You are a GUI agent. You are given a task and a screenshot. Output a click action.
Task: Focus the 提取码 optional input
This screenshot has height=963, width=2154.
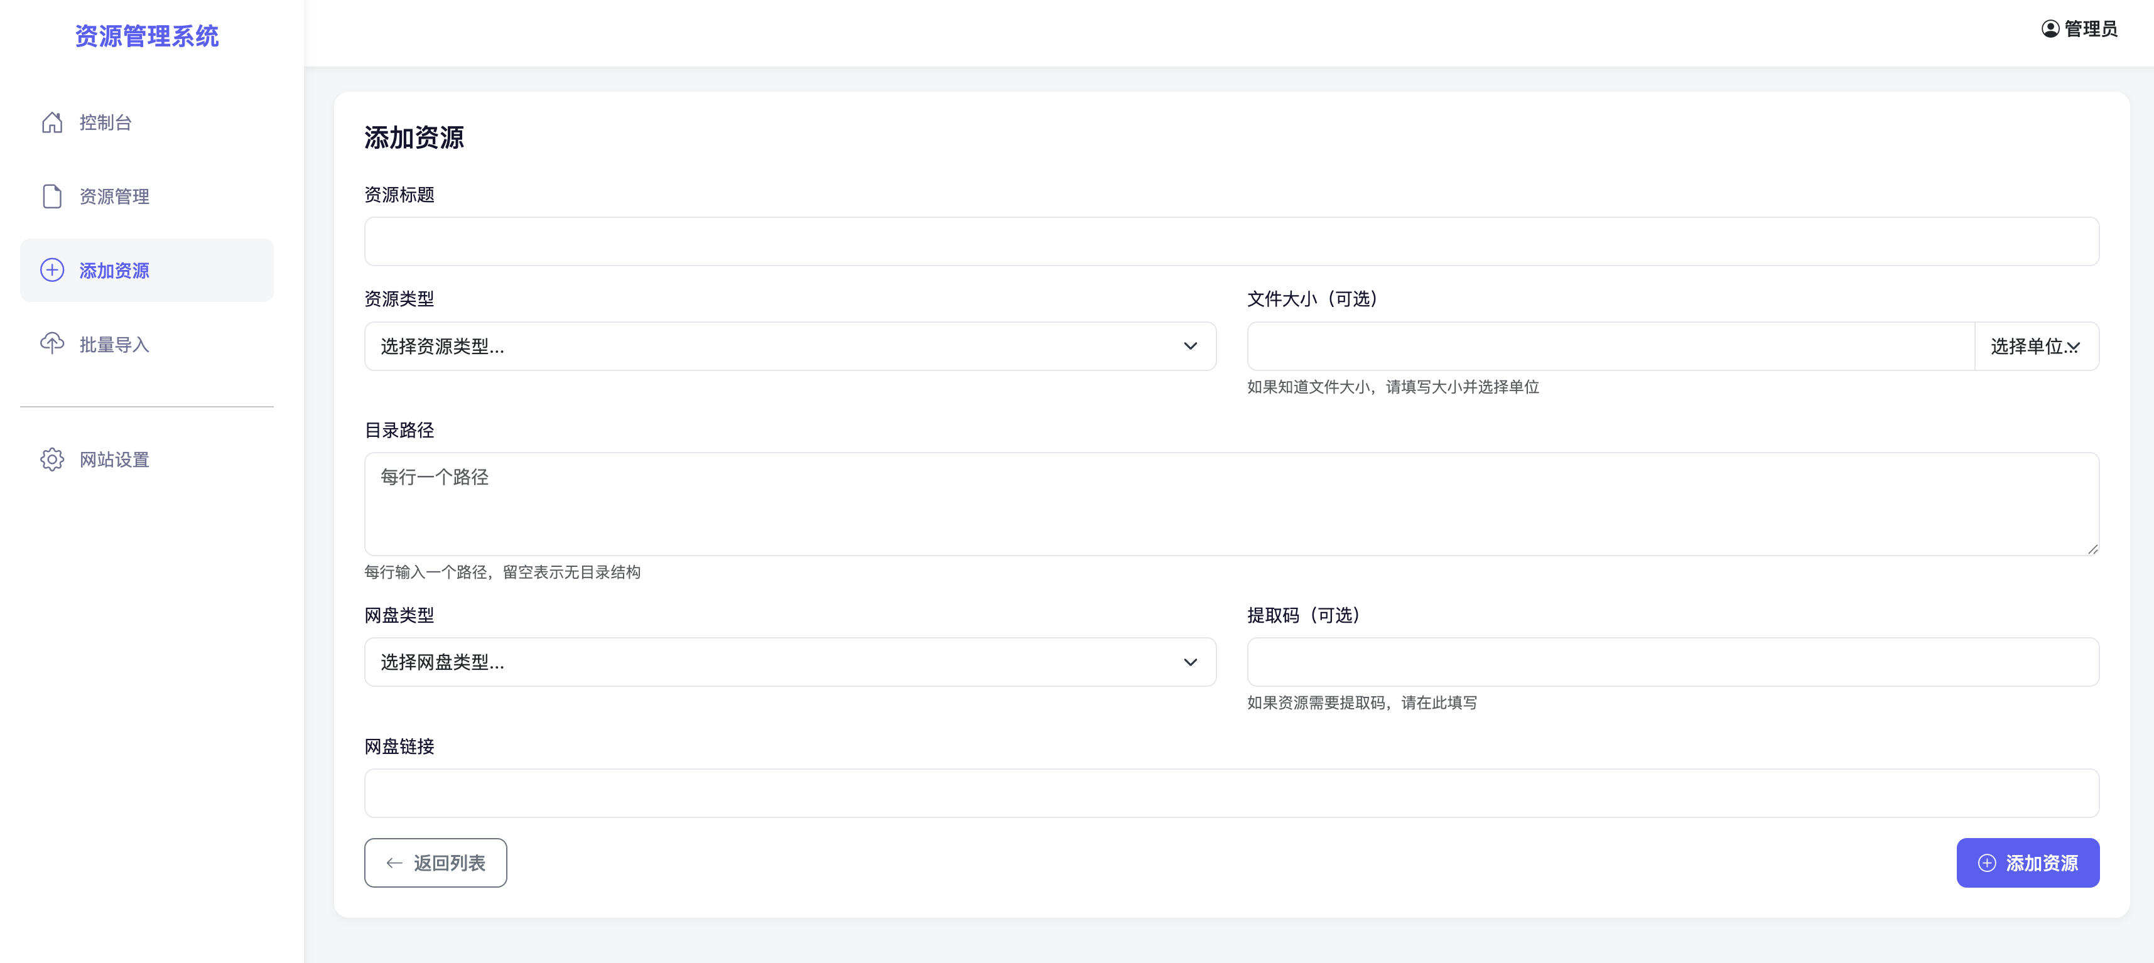pos(1672,662)
